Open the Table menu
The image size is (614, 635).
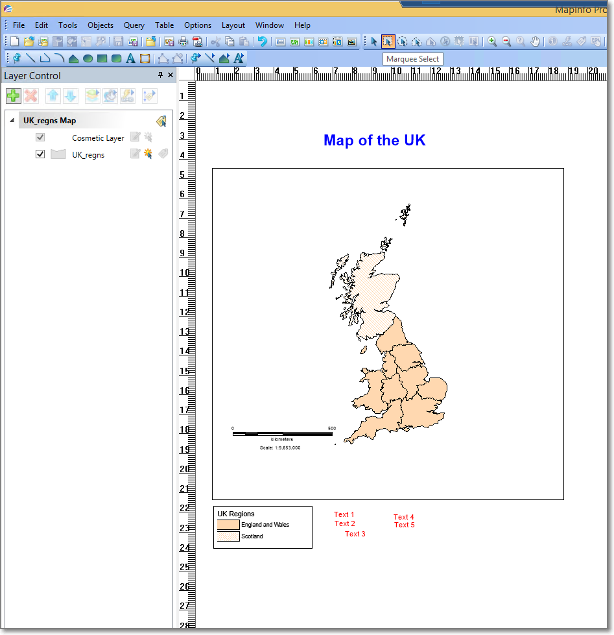click(x=164, y=25)
